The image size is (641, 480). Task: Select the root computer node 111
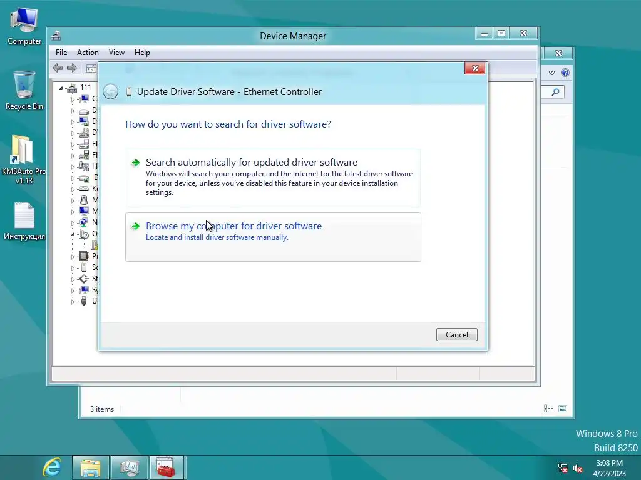pyautogui.click(x=85, y=87)
